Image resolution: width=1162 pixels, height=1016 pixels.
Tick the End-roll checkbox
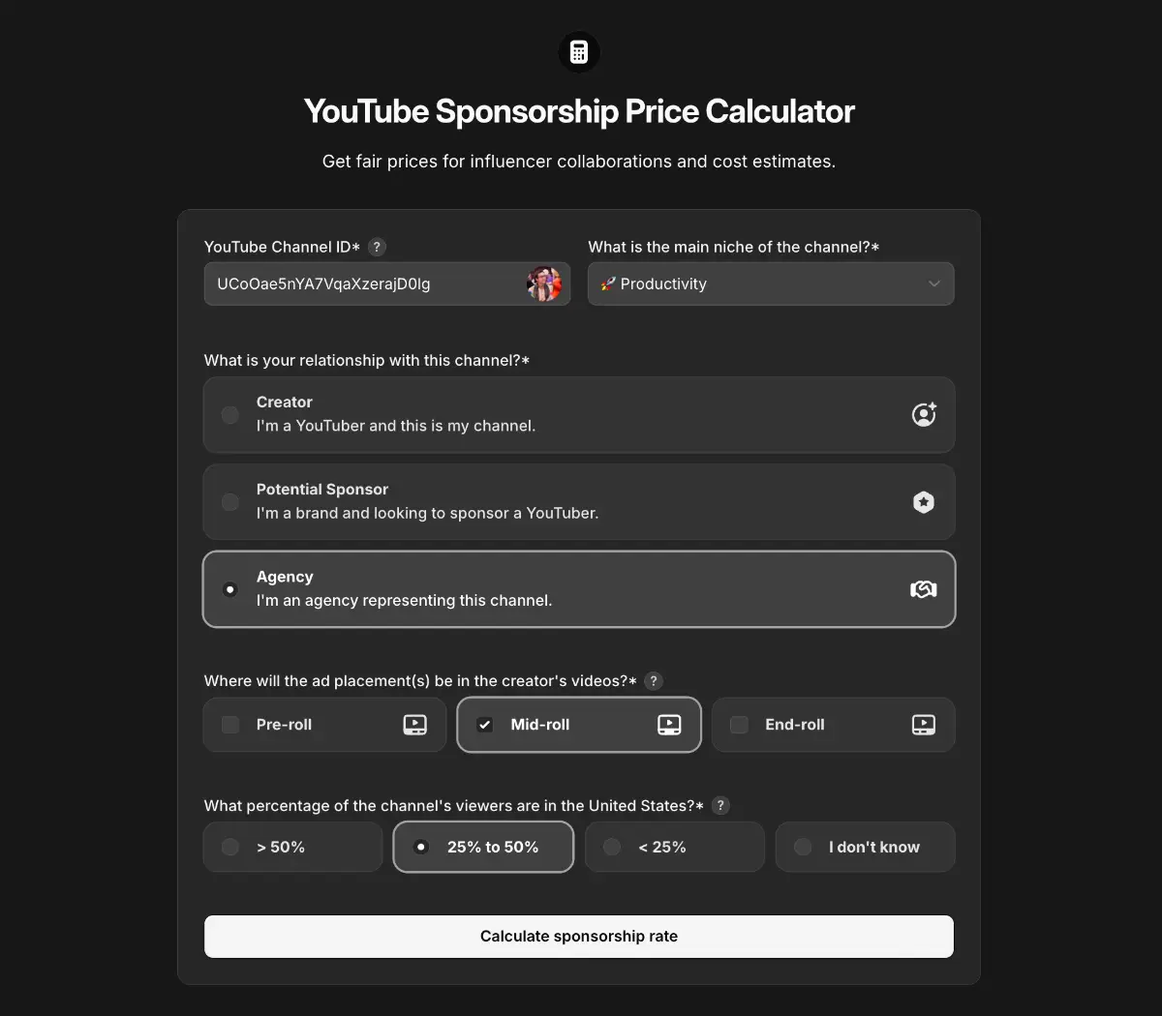pos(739,725)
